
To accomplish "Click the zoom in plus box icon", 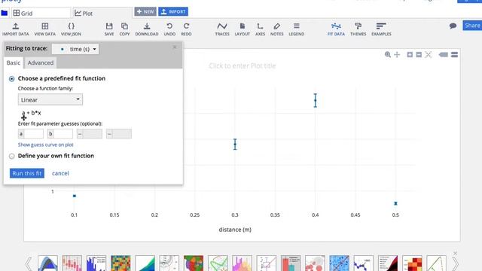I will tap(410, 55).
